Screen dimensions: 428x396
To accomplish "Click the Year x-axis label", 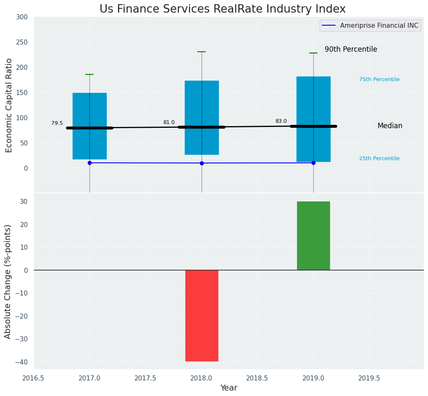I will 228,388.
